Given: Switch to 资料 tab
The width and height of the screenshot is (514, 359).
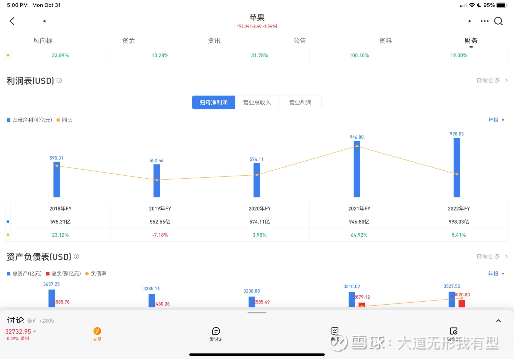Looking at the screenshot, I should 385,40.
